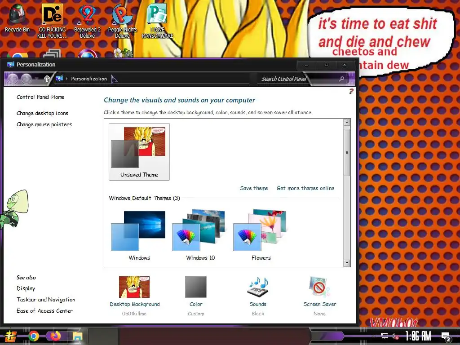Open Ease of Access Center link

coord(44,311)
